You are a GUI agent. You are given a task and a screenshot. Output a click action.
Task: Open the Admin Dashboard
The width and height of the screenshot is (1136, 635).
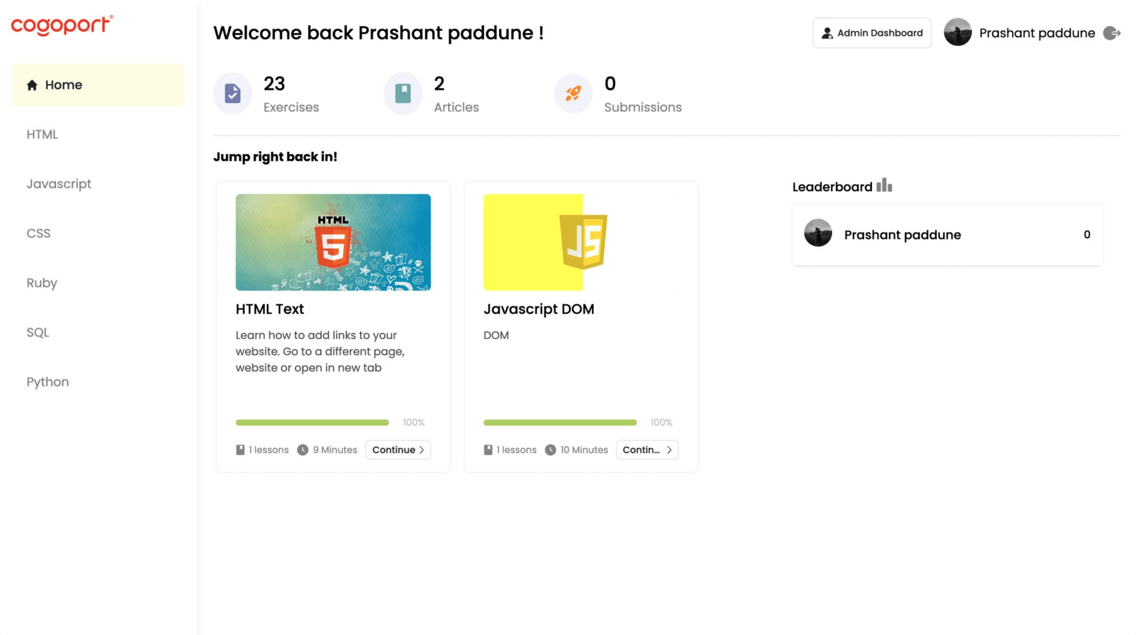click(x=871, y=33)
